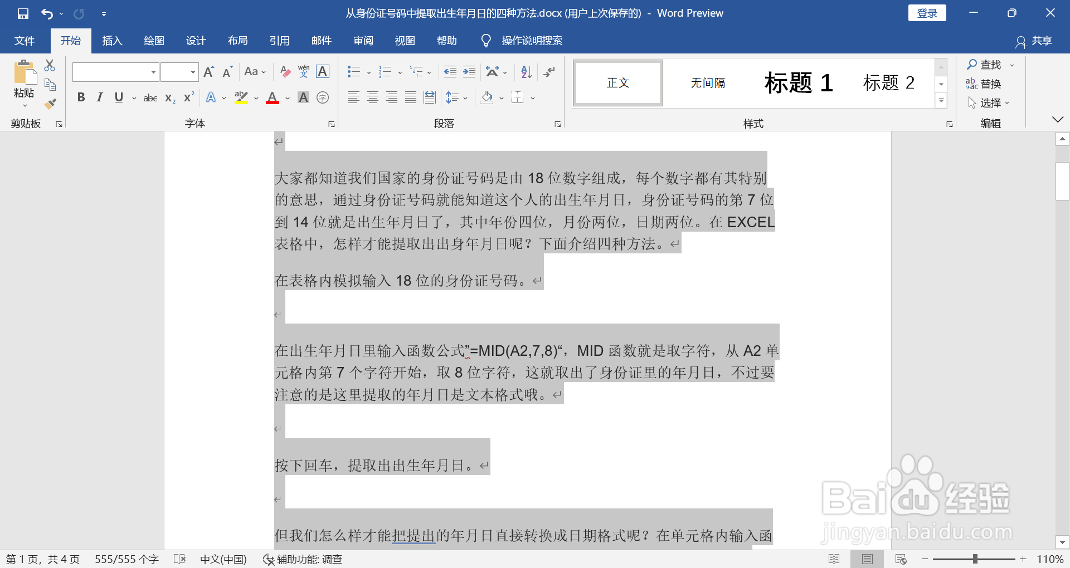
Task: Increase paragraph indent
Action: click(x=469, y=72)
